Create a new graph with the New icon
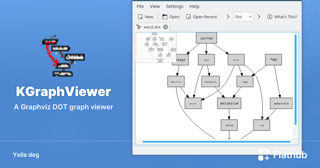Screen dimensions: 320x168 pyautogui.click(x=141, y=17)
